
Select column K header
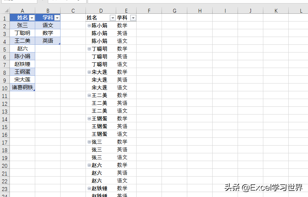click(x=276, y=11)
